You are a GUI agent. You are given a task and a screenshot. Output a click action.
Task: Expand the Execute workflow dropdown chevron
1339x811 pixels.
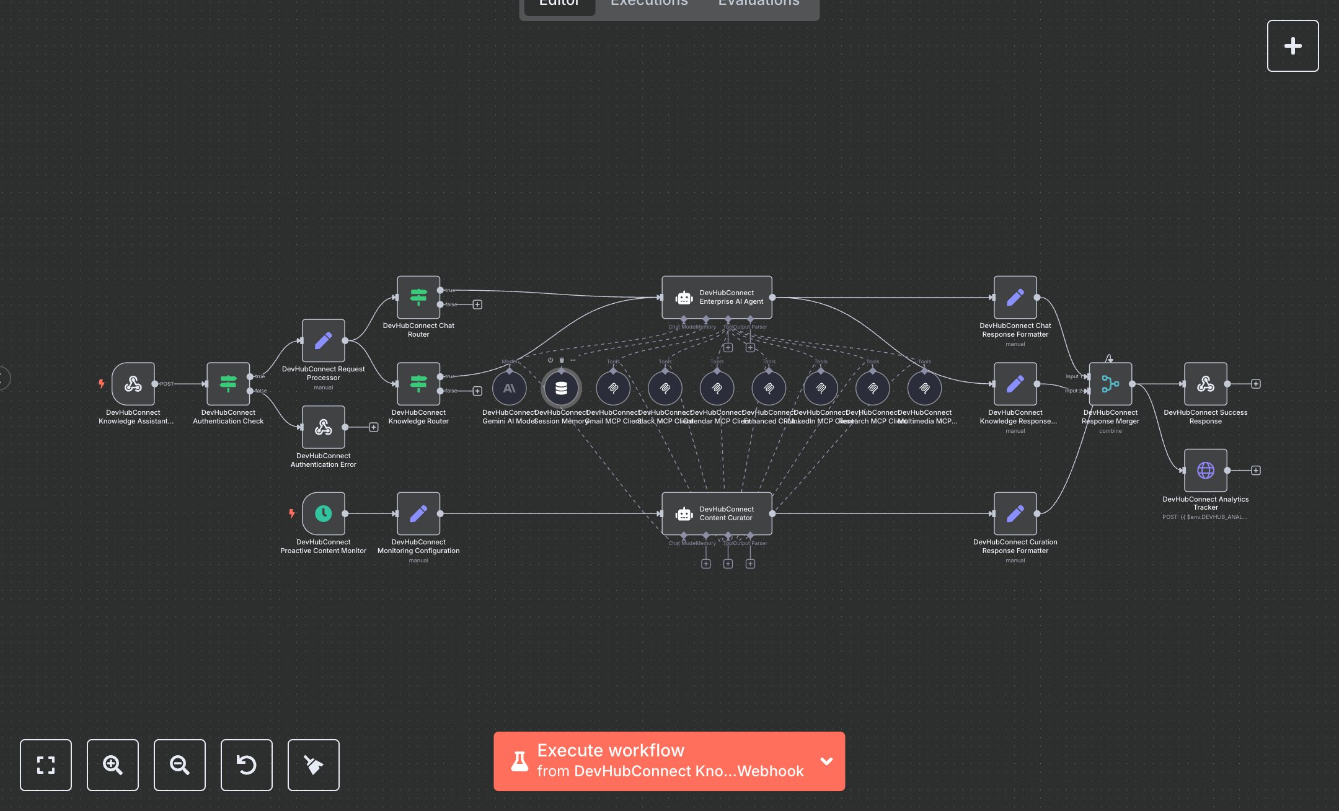[x=826, y=761]
